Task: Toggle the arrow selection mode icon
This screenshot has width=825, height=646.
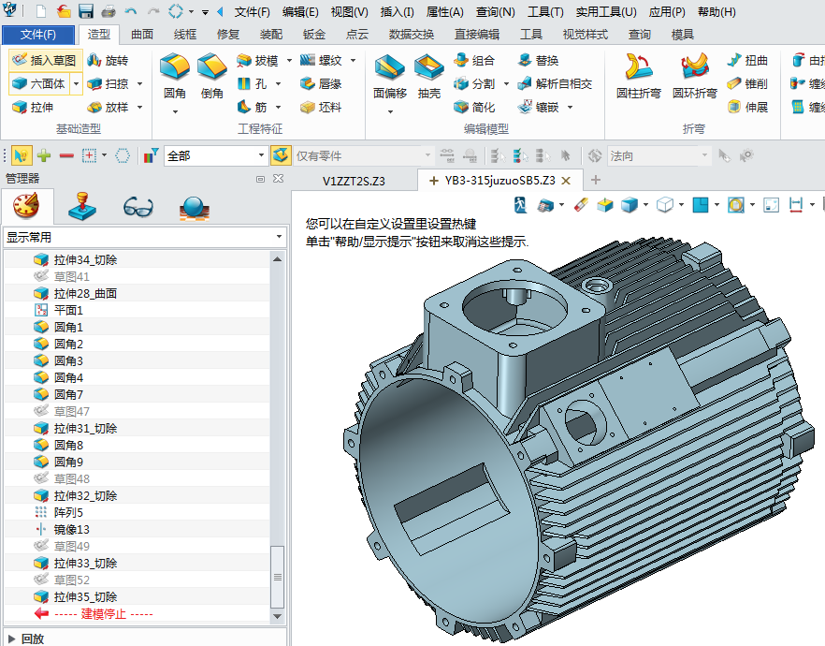Action: pyautogui.click(x=20, y=155)
